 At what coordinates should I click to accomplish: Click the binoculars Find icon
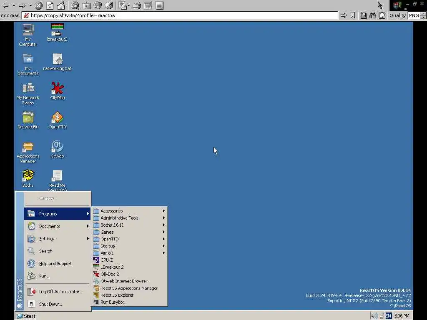373,15
